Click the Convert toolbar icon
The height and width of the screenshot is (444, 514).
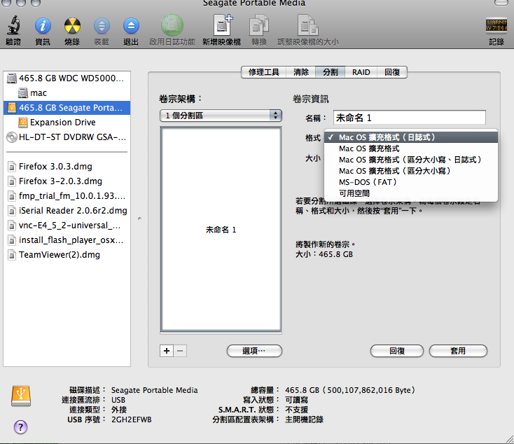(259, 25)
